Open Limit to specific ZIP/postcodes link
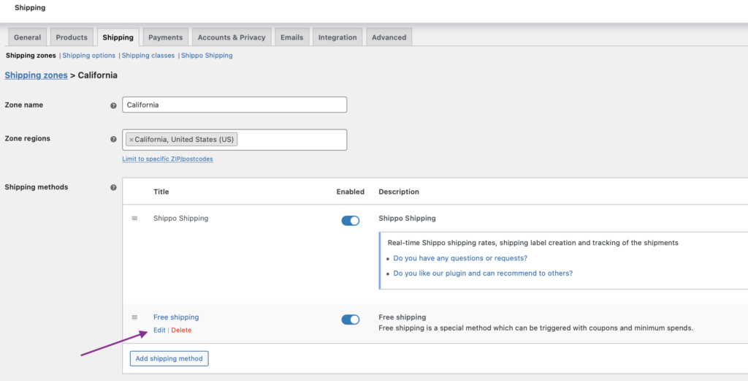748x381 pixels. [x=167, y=159]
